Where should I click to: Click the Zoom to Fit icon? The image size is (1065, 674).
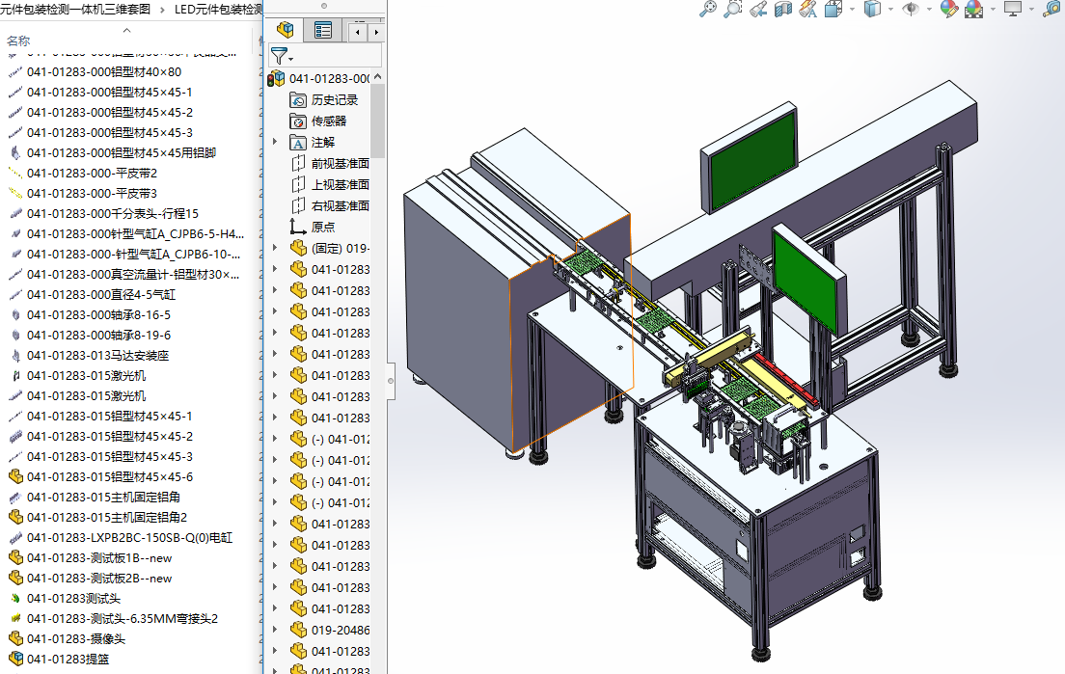click(708, 9)
